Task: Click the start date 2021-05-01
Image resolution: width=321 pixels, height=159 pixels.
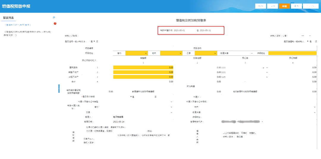Action: point(179,30)
